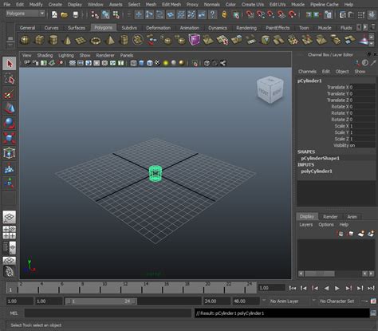
Task: Click the layer editor horizontal scrollbar
Action: pos(320,274)
